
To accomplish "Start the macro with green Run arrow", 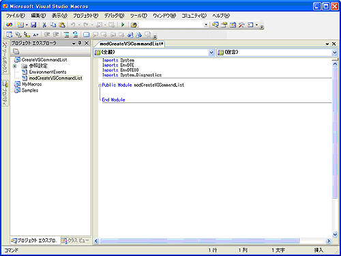I will 123,25.
